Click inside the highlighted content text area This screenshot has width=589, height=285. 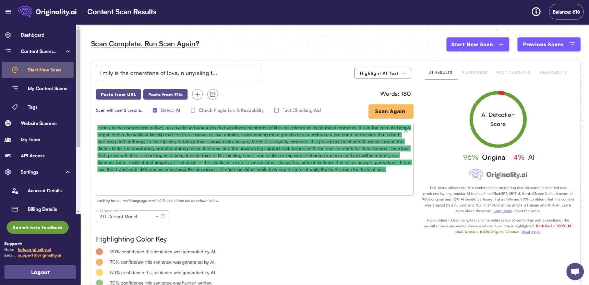coord(254,159)
